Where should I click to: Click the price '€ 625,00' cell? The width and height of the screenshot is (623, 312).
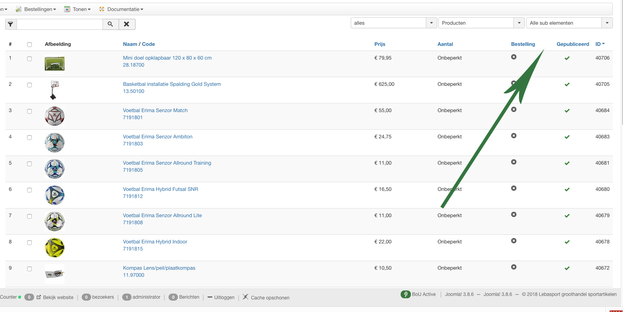(384, 84)
